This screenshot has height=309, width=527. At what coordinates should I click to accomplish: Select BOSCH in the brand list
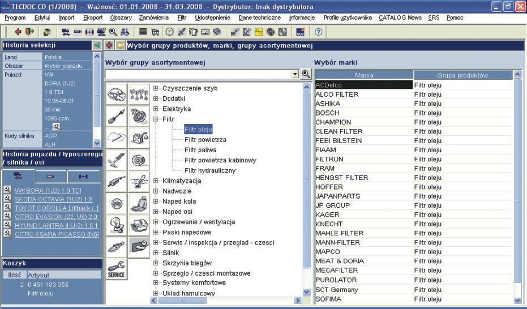coord(363,113)
